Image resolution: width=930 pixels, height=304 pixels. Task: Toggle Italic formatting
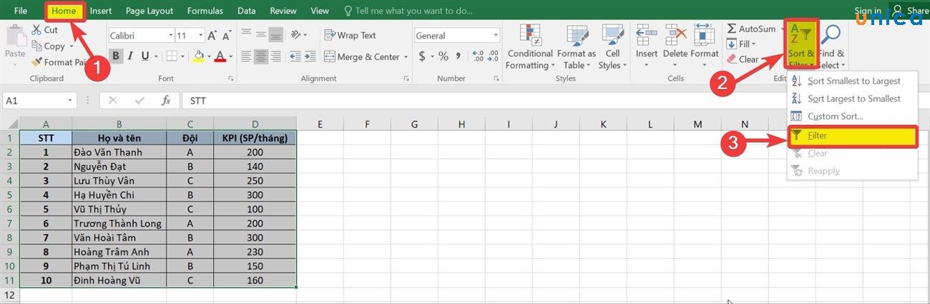[x=131, y=56]
